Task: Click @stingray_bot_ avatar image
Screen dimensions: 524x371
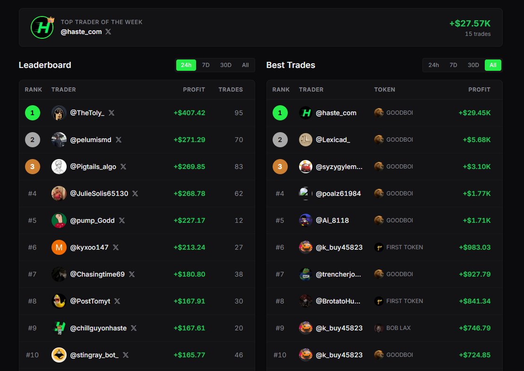Action: point(59,355)
